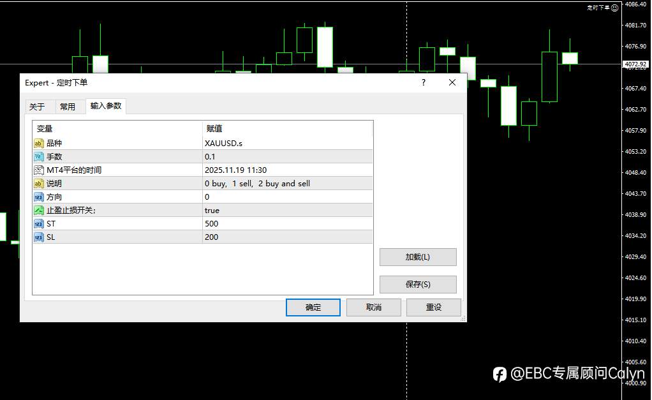Viewport: 652px width, 400px height.
Task: Click the integer icon beside 方向
Action: point(38,197)
